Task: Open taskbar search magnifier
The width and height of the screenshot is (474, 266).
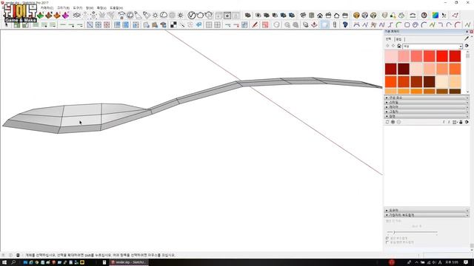Action: 13,262
